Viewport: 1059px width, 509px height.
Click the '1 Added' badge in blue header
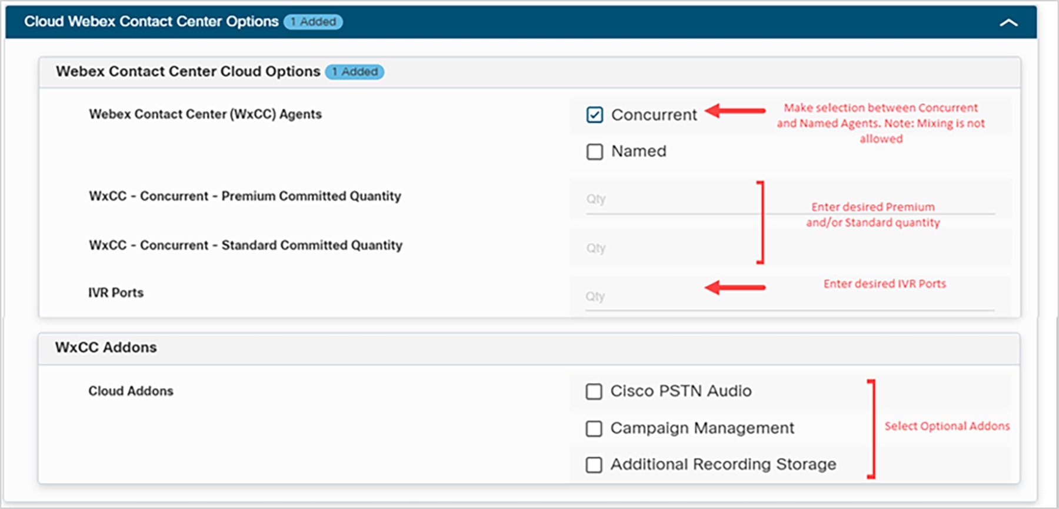(x=313, y=22)
